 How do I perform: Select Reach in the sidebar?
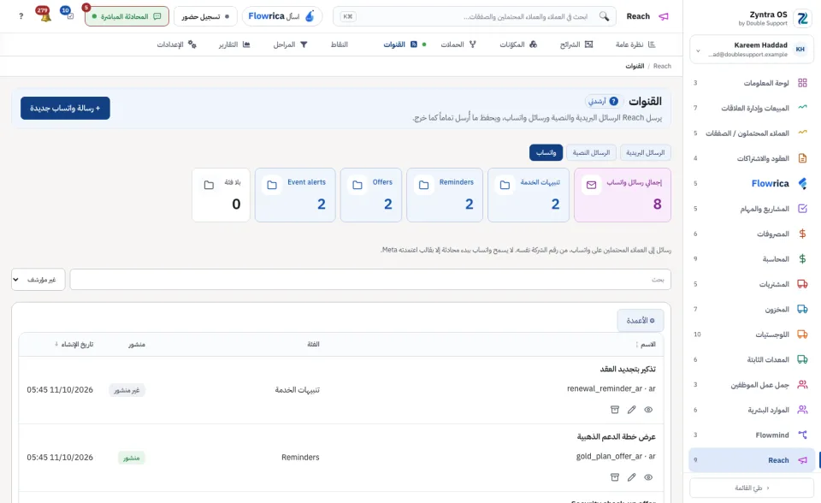[752, 460]
